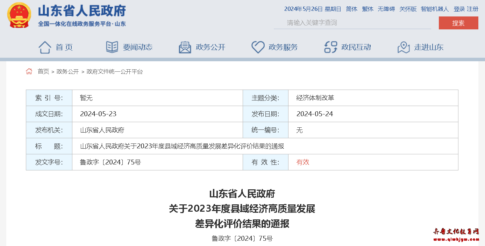Click the house icon beside 首页 nav

45,47
